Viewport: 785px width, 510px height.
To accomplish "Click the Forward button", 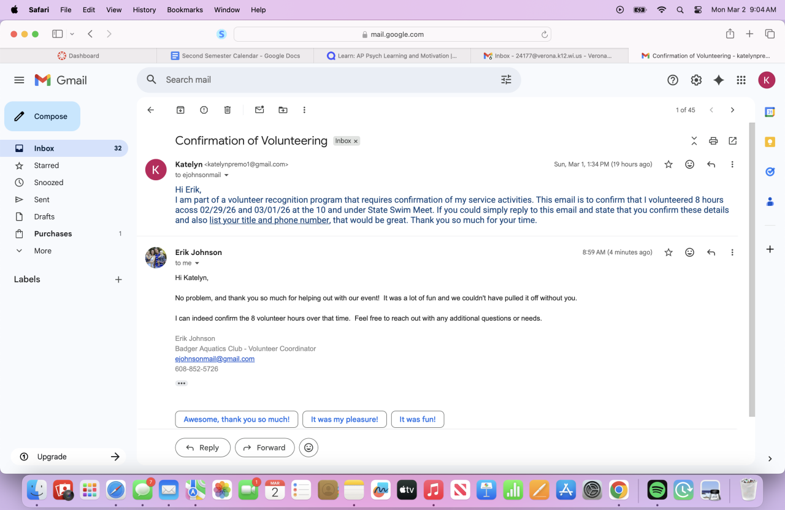I will click(265, 447).
